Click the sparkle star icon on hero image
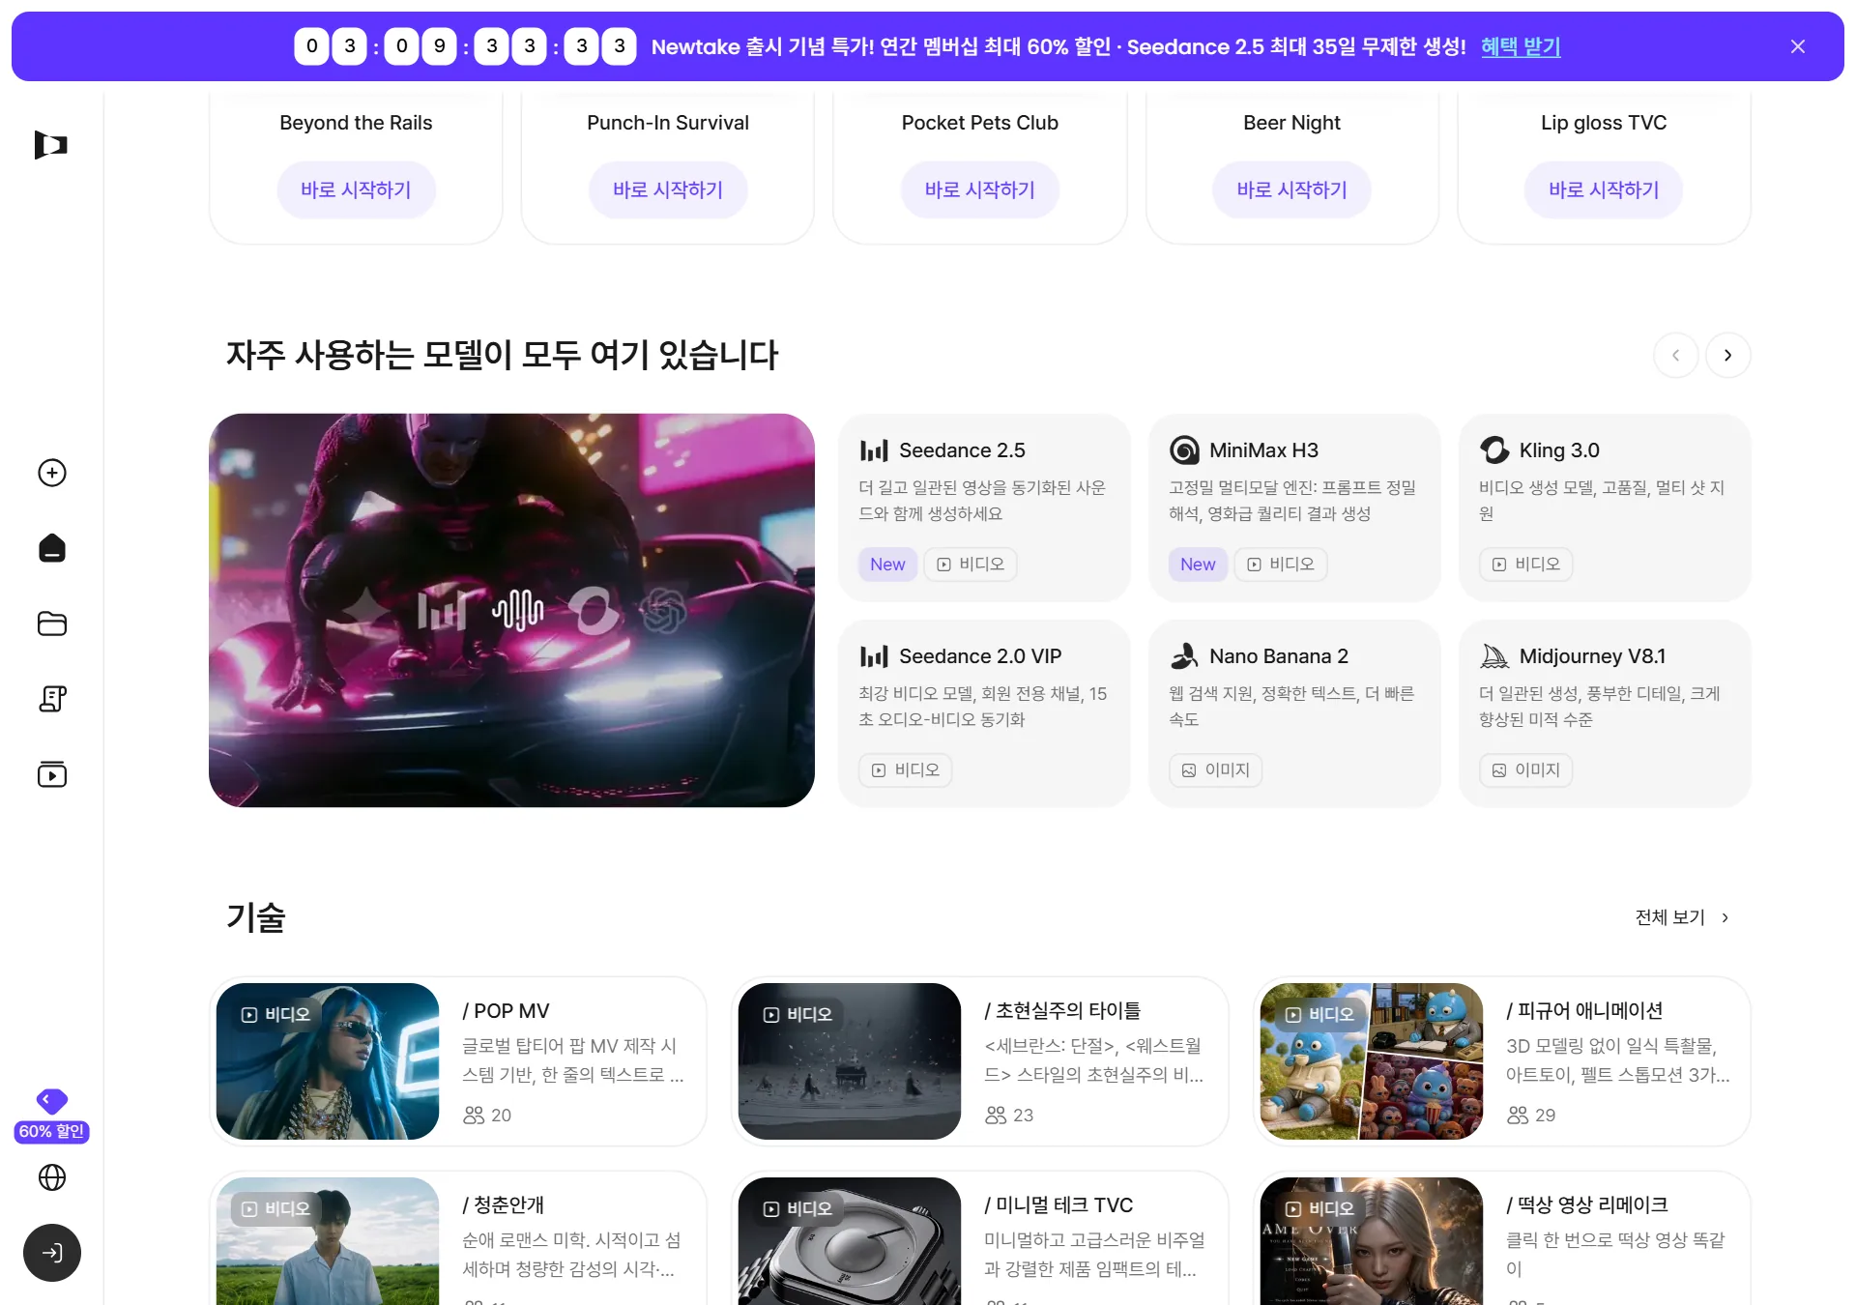This screenshot has width=1856, height=1305. 367,610
